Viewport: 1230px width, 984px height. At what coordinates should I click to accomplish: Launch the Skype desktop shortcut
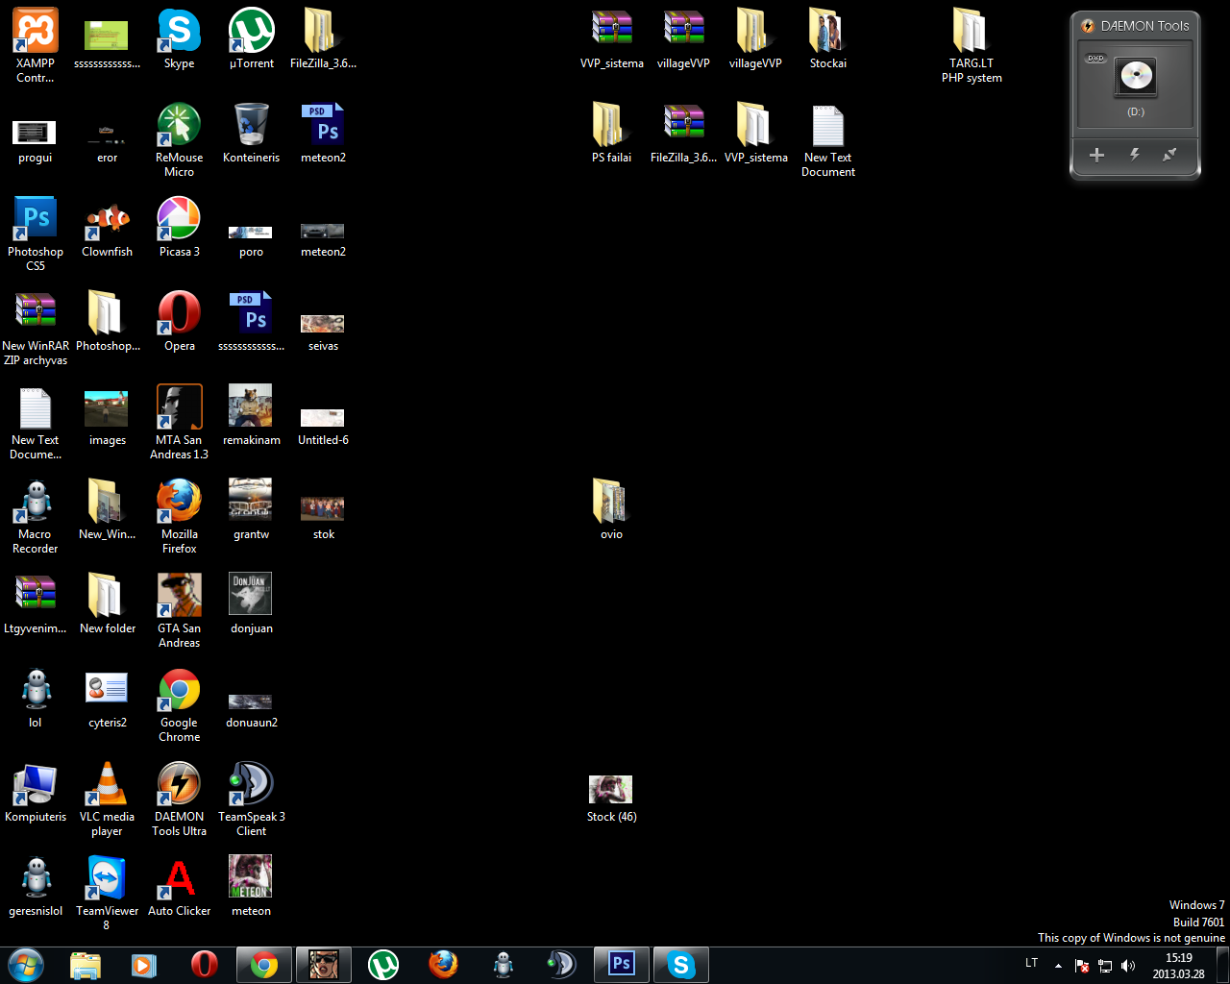click(x=179, y=38)
